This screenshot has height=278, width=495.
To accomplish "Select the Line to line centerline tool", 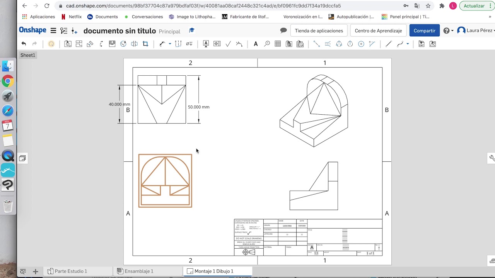I will 328,44.
